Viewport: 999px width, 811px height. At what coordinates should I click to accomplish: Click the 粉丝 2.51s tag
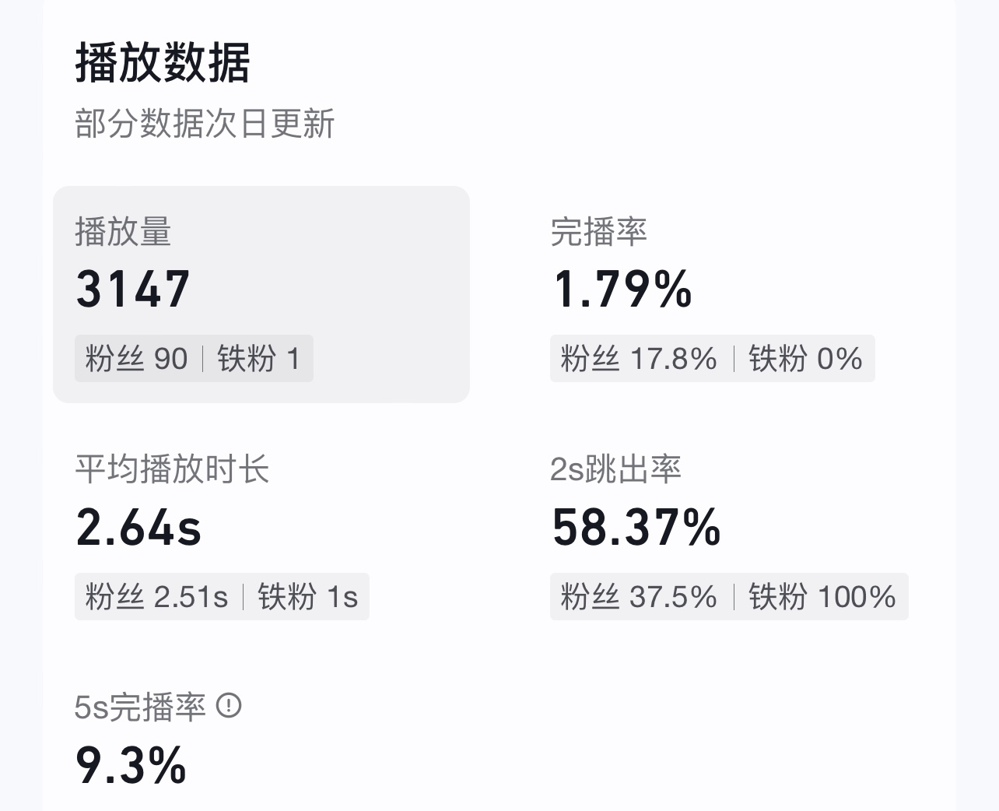point(156,597)
